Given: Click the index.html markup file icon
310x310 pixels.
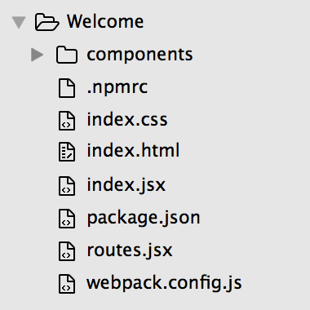Looking at the screenshot, I should 67,152.
